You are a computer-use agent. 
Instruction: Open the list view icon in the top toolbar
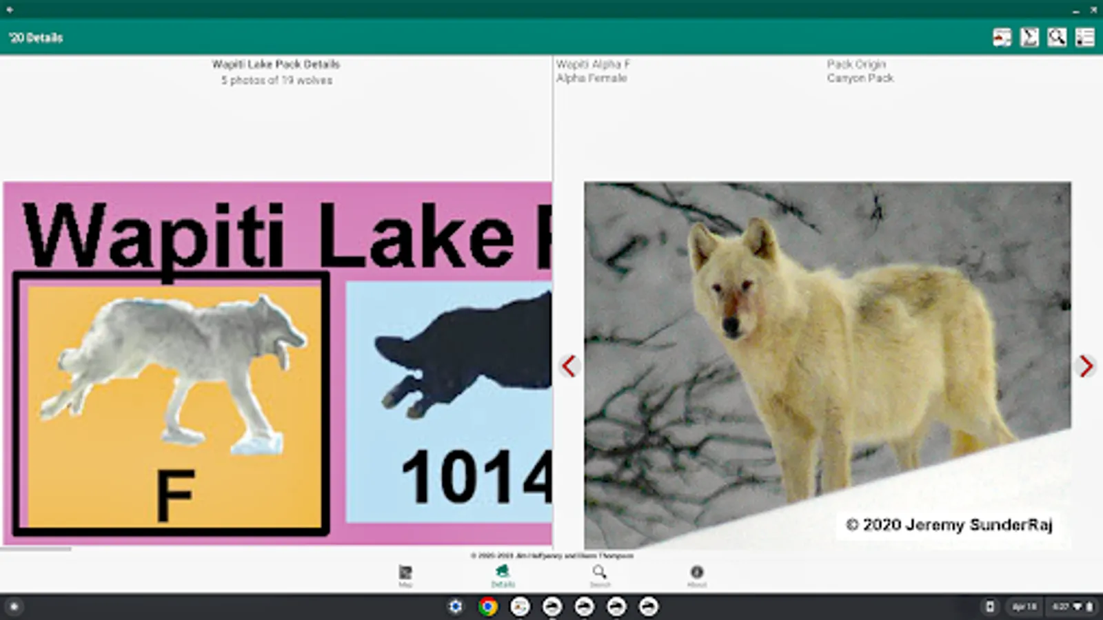[x=1084, y=37]
